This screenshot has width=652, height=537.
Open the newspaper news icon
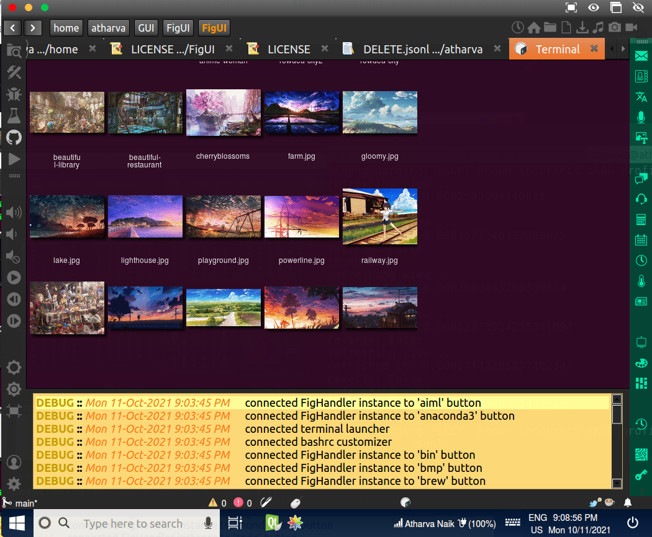tap(641, 301)
